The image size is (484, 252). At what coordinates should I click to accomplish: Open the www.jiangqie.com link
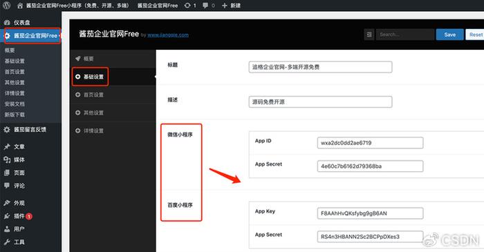point(168,35)
